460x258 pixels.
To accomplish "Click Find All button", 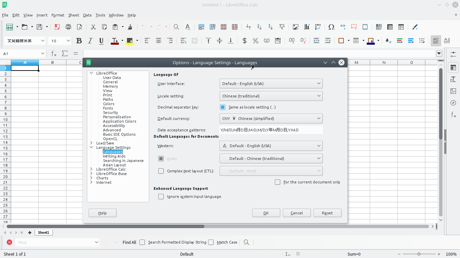I will coord(129,242).
